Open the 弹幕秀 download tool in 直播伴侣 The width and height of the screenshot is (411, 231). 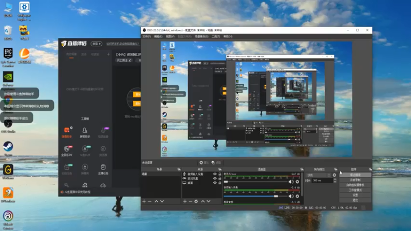point(85,169)
